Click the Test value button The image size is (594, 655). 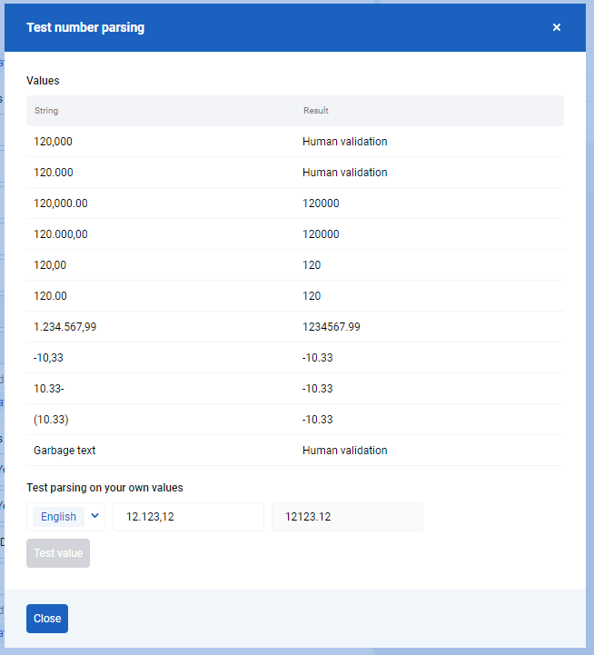pyautogui.click(x=58, y=553)
